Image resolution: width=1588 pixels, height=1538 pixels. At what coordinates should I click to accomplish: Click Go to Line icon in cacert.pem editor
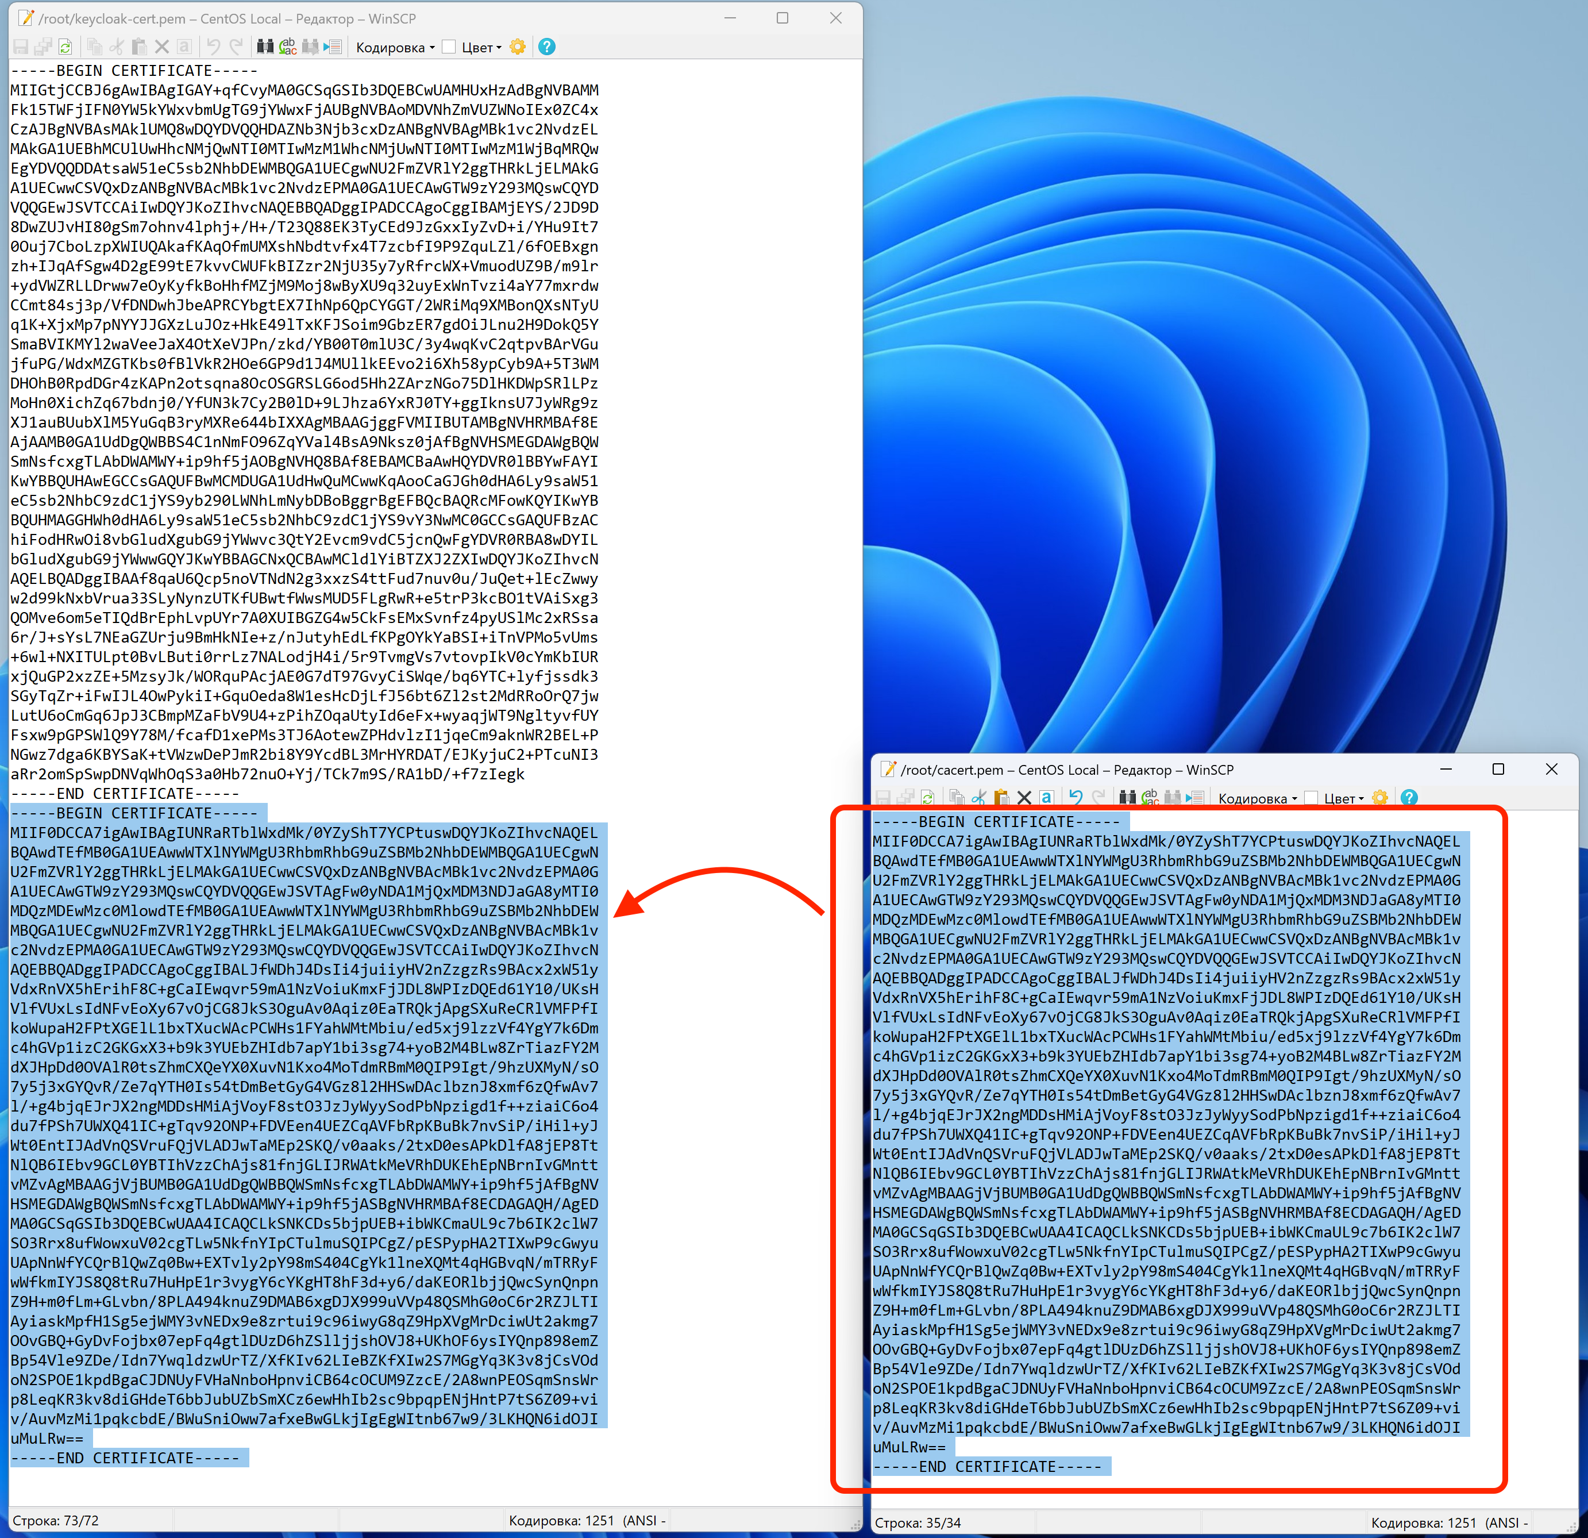tap(1194, 797)
